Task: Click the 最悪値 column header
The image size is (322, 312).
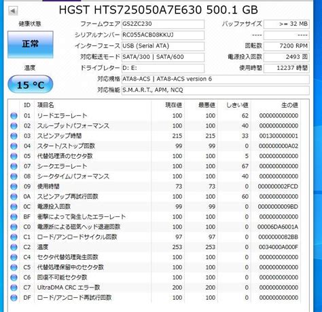Action: pos(207,105)
